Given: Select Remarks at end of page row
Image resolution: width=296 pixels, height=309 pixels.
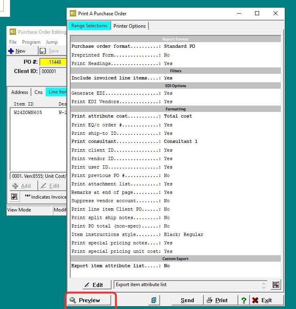Looking at the screenshot, I should (175, 192).
